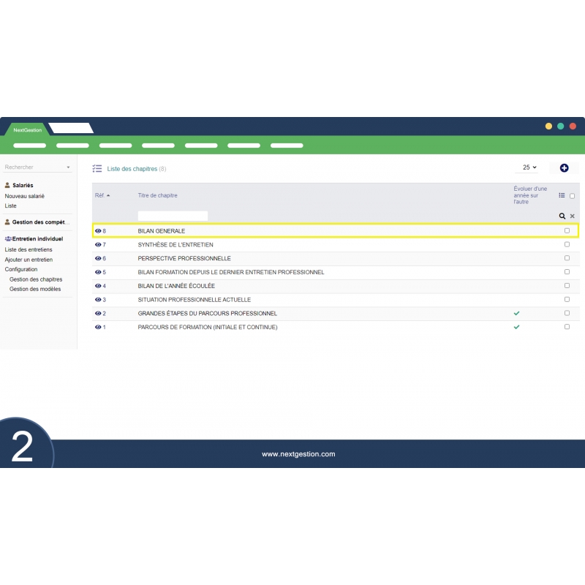585x585 pixels.
Task: Click the Nouveau salarié link
Action: (25, 196)
